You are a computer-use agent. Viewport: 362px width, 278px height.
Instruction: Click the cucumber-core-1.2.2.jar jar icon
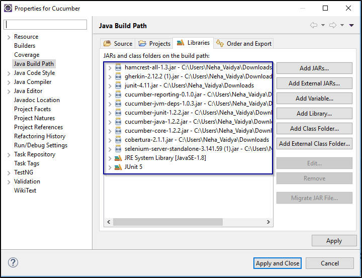pos(118,131)
